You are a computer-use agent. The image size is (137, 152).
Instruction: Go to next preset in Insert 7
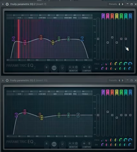[123, 4]
